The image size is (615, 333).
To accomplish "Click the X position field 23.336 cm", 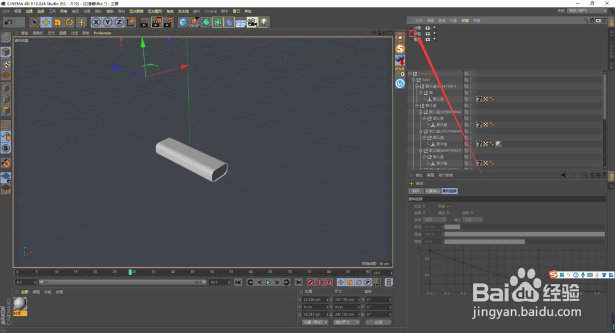I will coord(315,300).
